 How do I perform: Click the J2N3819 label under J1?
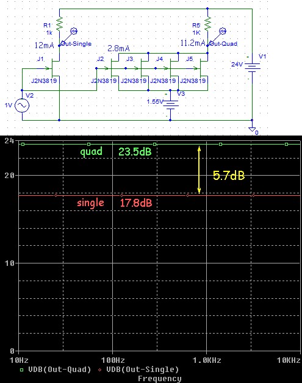point(44,81)
